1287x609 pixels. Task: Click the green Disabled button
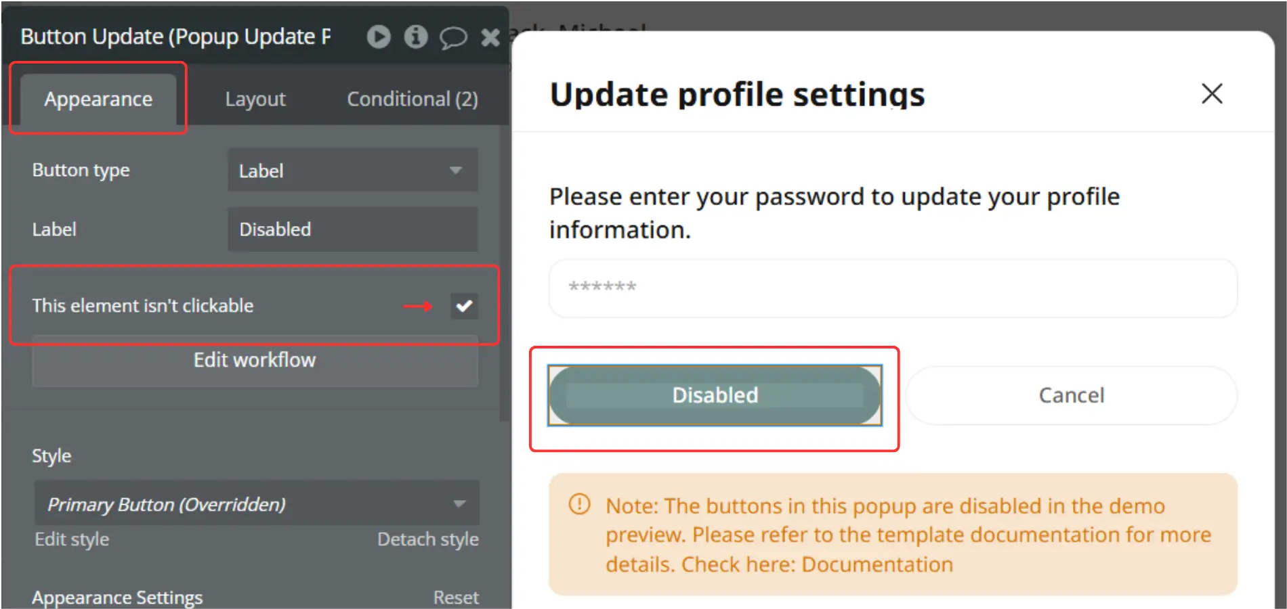tap(715, 395)
